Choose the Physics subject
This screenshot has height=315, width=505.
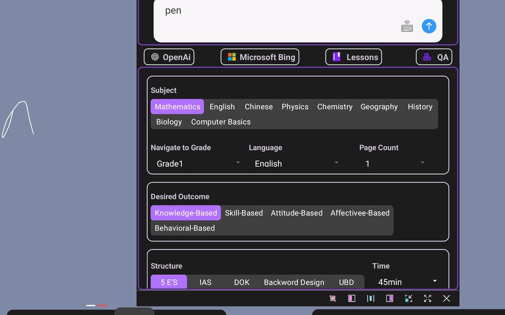click(295, 106)
